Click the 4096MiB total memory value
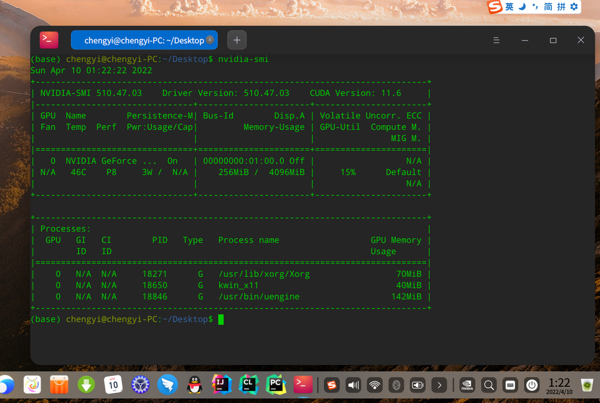600x403 pixels. pos(287,172)
